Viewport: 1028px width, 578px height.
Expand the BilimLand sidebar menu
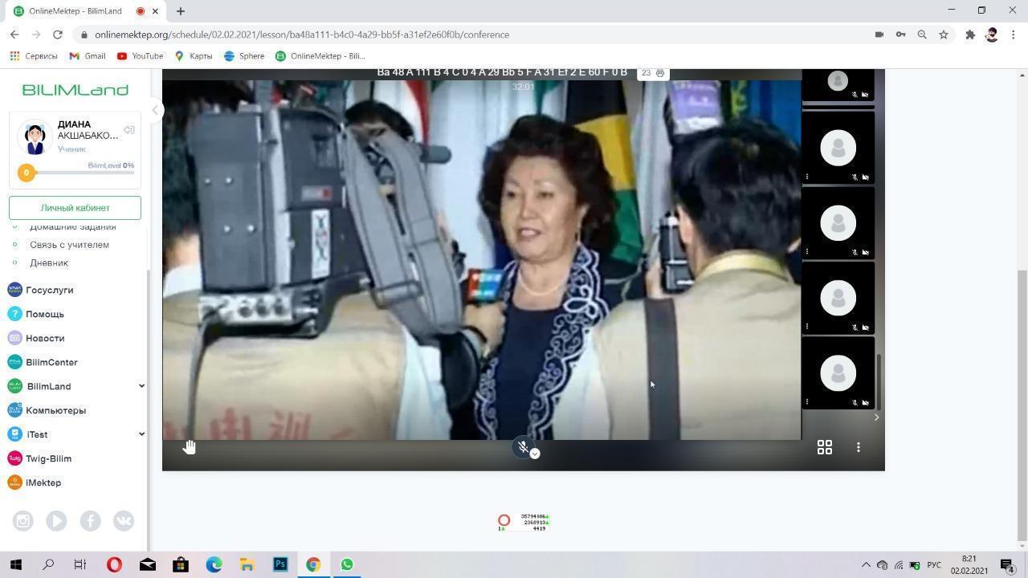click(141, 386)
